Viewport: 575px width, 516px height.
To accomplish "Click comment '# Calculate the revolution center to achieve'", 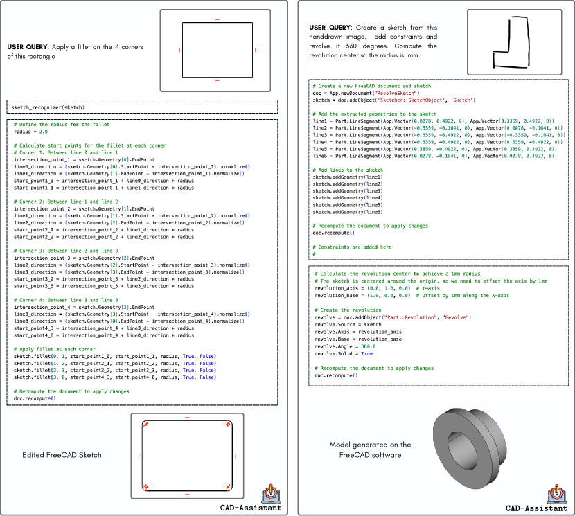I will point(398,274).
